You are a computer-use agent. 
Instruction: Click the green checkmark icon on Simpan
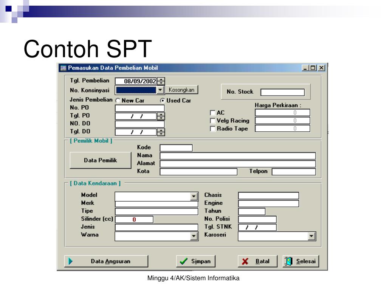(184, 261)
